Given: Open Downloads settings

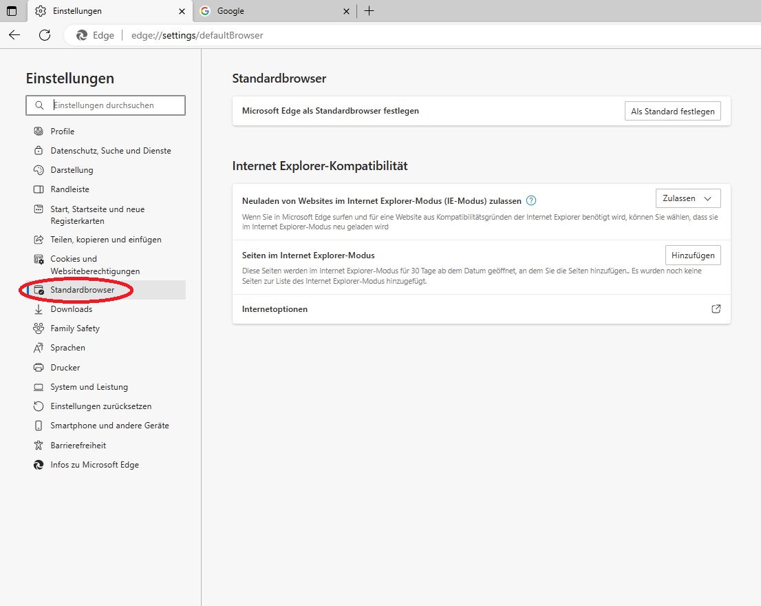Looking at the screenshot, I should pyautogui.click(x=72, y=309).
